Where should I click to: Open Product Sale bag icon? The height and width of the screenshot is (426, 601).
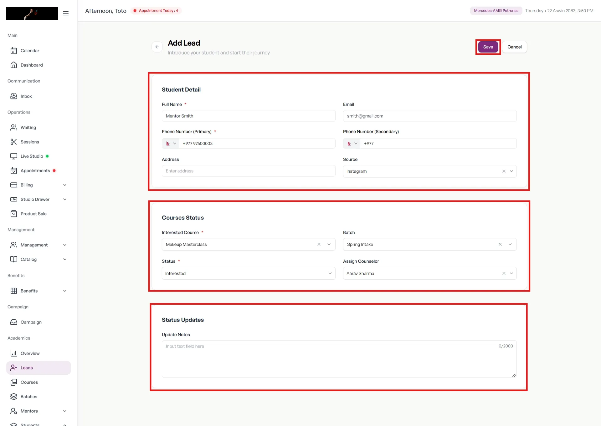pos(14,214)
